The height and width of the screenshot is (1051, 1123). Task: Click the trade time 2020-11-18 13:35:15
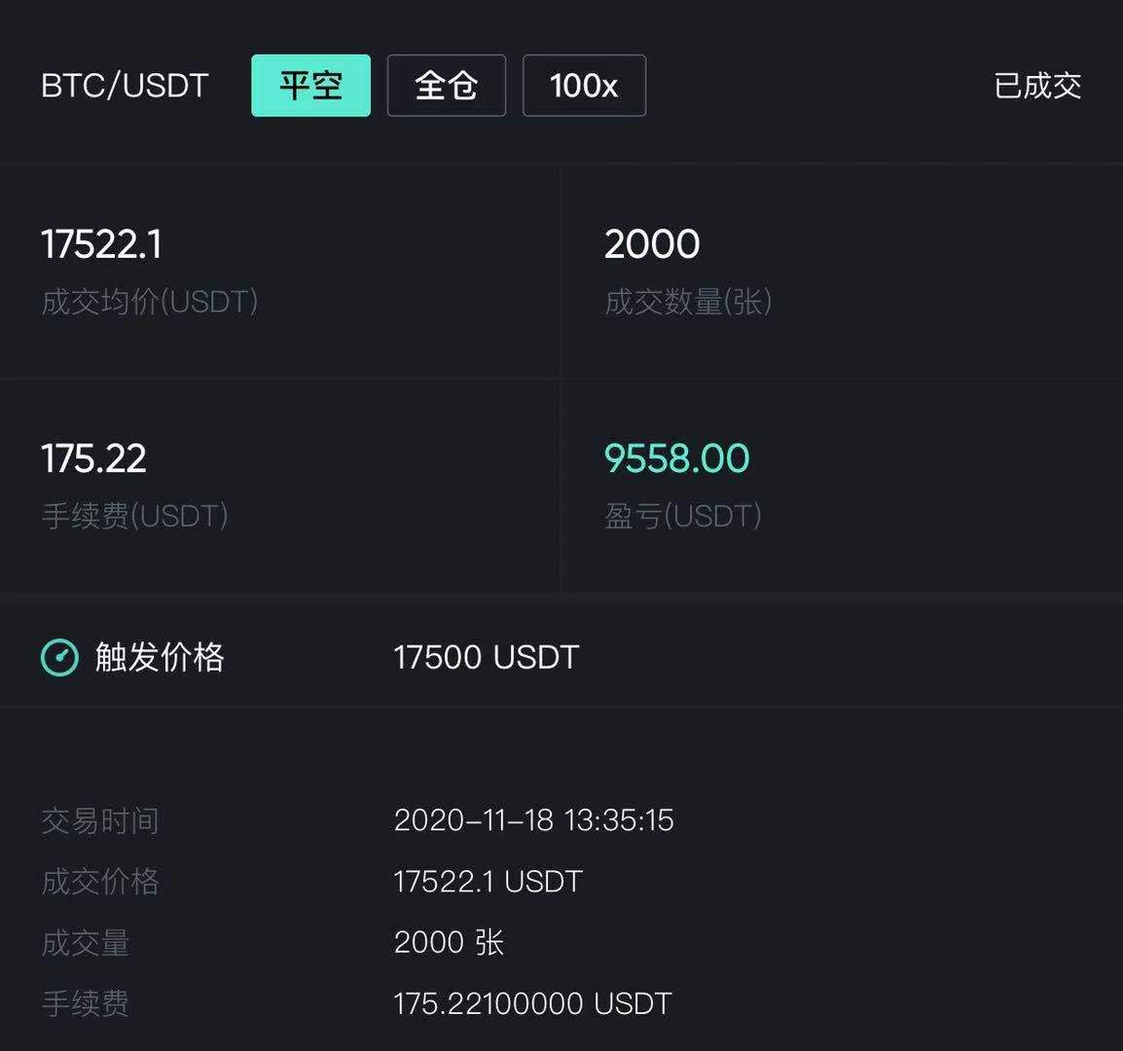click(x=533, y=820)
